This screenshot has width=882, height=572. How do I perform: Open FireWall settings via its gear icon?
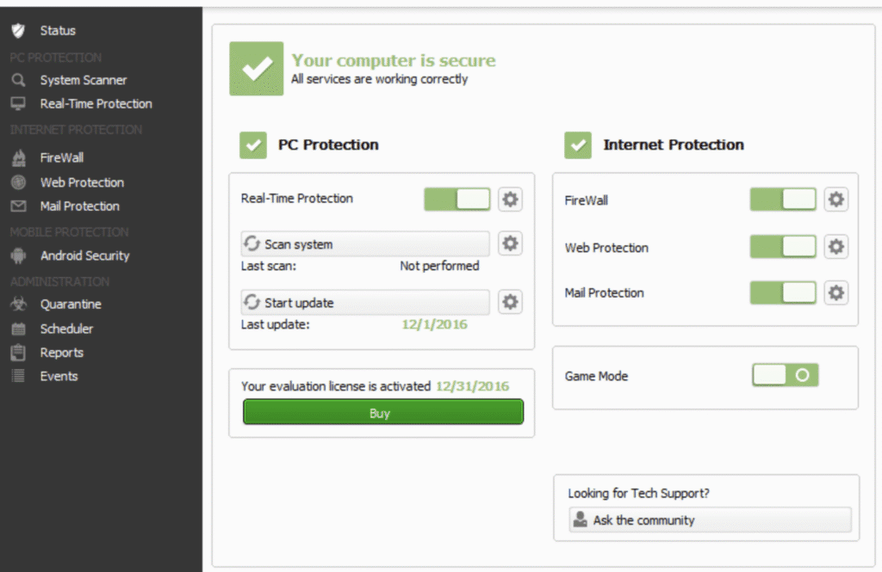pos(835,199)
